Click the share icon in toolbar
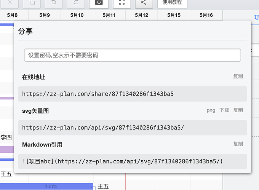Screen dimensions: 259x190 [x=144, y=3]
